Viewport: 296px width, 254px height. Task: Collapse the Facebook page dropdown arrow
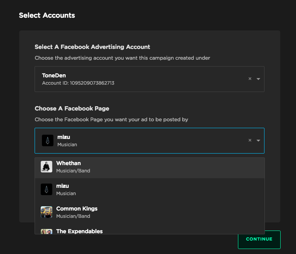tap(258, 140)
